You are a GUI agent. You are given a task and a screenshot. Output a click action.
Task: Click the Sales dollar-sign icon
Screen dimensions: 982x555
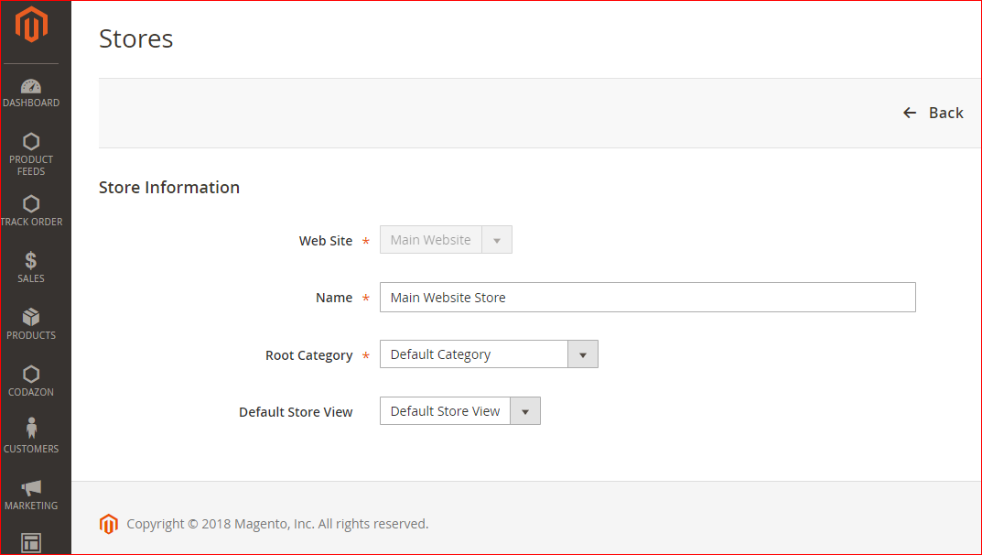click(31, 260)
